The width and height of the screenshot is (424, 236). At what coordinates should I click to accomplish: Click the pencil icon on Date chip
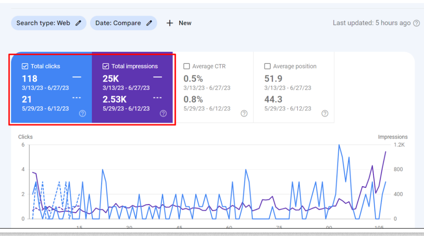pos(149,23)
